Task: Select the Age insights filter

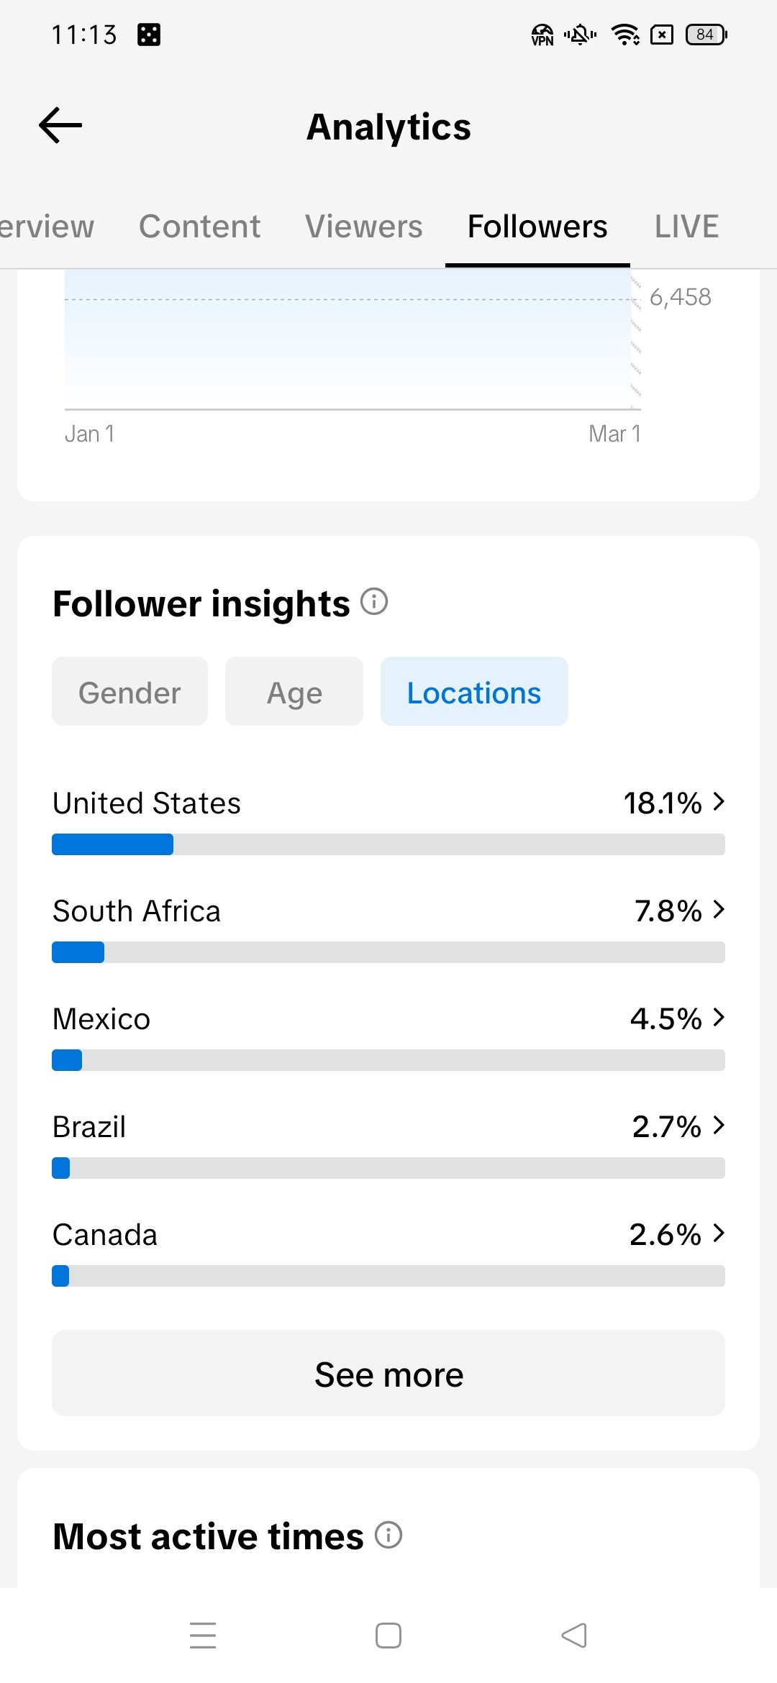Action: click(294, 692)
